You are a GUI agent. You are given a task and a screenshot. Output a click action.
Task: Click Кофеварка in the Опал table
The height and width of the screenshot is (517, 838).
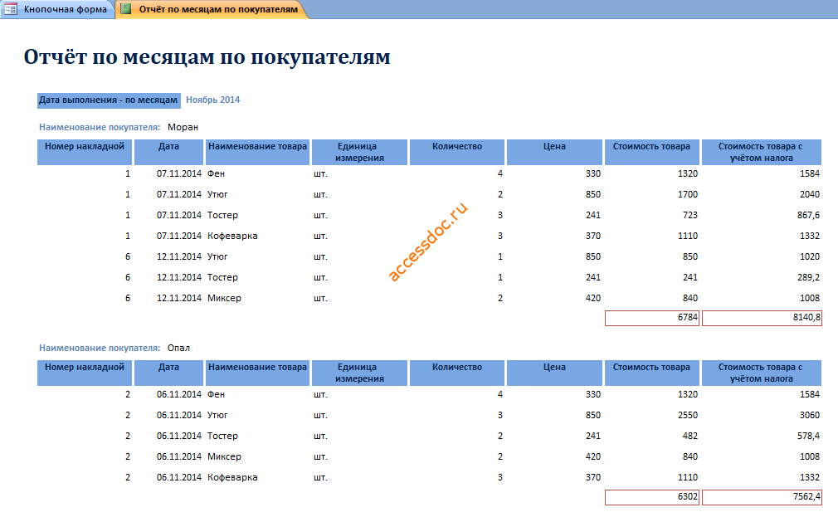click(232, 477)
